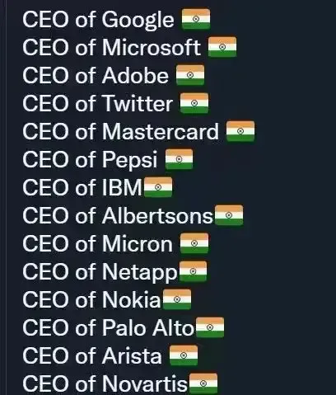The width and height of the screenshot is (336, 395).
Task: Click the India flag next to Pepsi
Action: [179, 159]
